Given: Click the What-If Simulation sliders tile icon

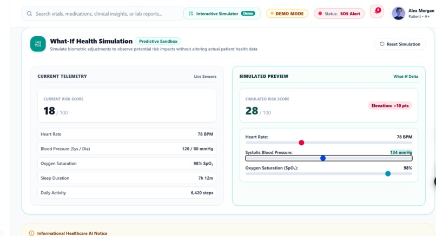Looking at the screenshot, I should 38,44.
